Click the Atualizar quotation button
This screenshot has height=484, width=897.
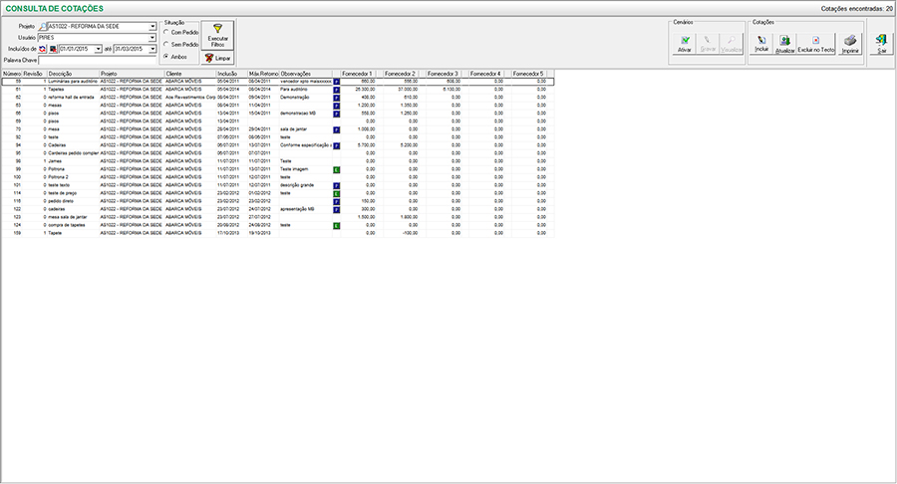coord(785,44)
